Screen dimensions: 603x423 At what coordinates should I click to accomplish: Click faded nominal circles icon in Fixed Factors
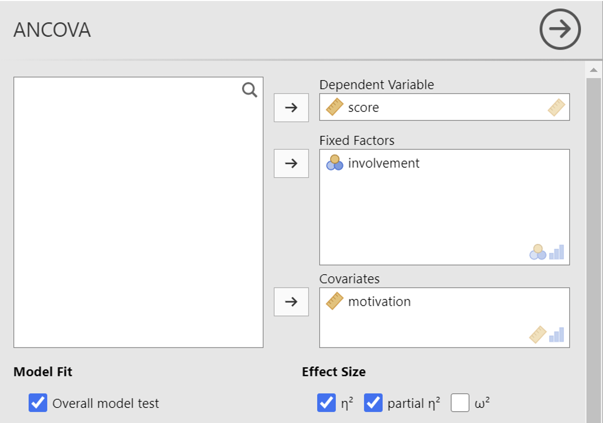point(538,252)
